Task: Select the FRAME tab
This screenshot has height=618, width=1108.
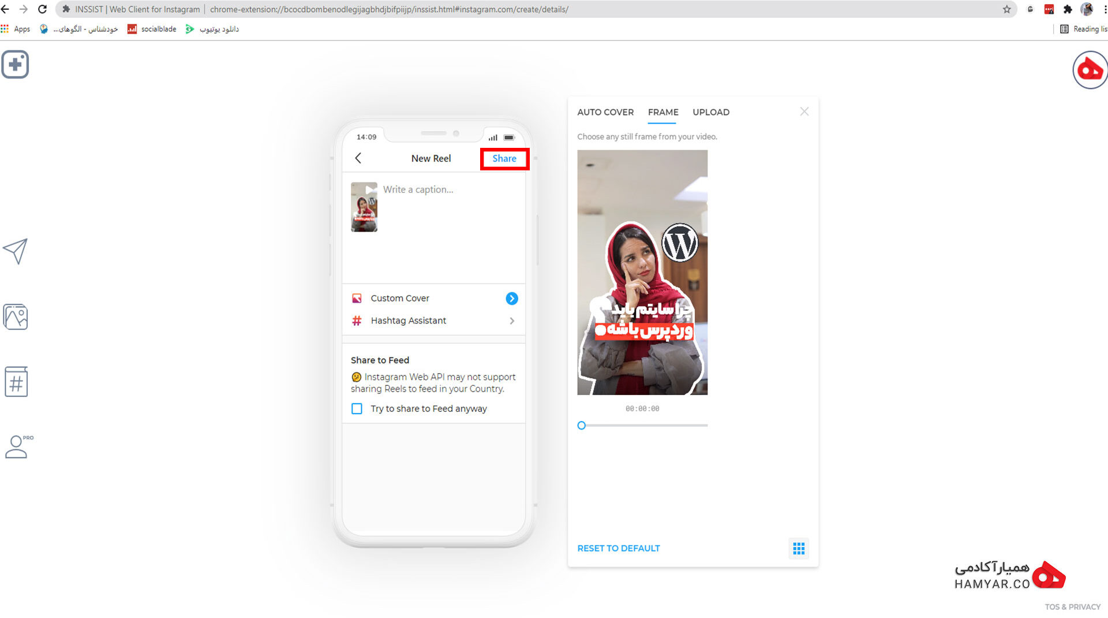Action: (x=662, y=112)
